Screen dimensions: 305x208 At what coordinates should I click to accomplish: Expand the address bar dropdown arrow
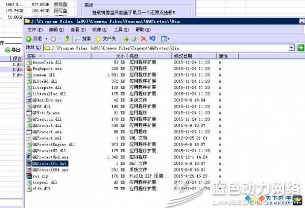[292, 48]
